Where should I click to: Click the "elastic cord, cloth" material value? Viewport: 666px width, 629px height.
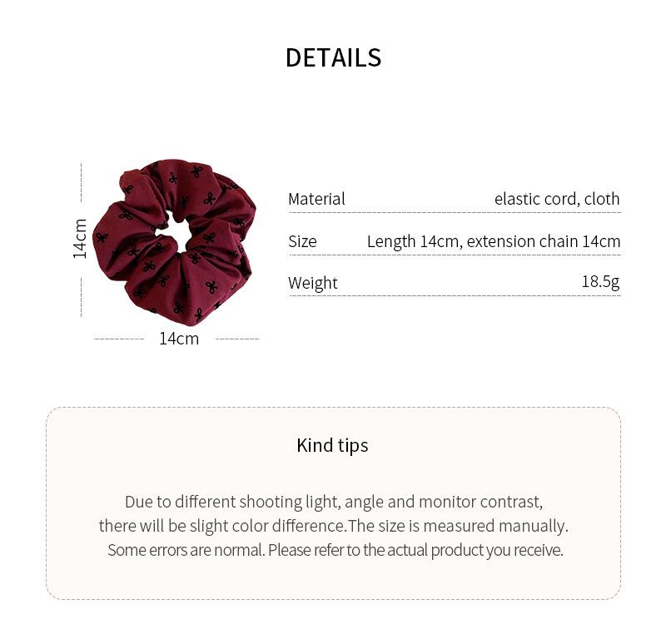557,199
